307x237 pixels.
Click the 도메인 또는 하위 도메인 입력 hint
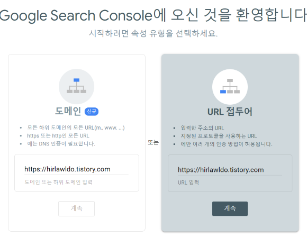(x=58, y=182)
